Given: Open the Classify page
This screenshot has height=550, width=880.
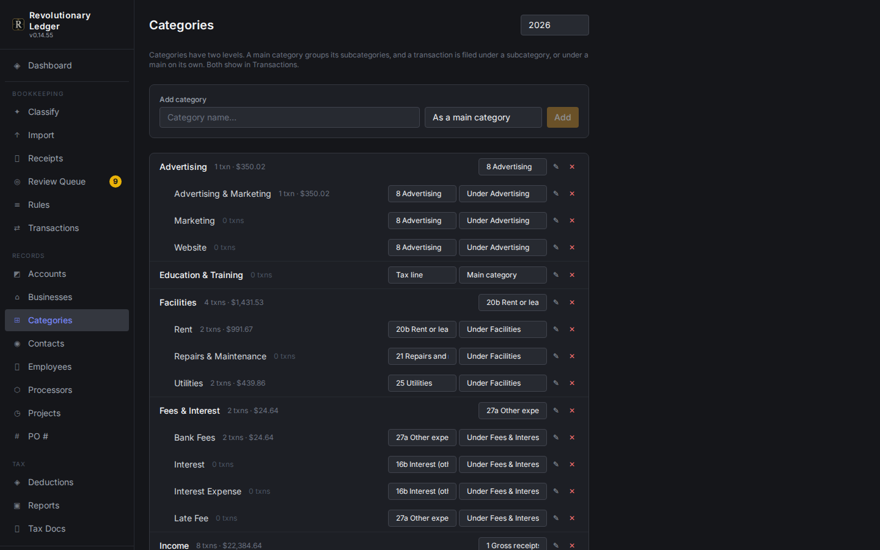Looking at the screenshot, I should pos(67,112).
